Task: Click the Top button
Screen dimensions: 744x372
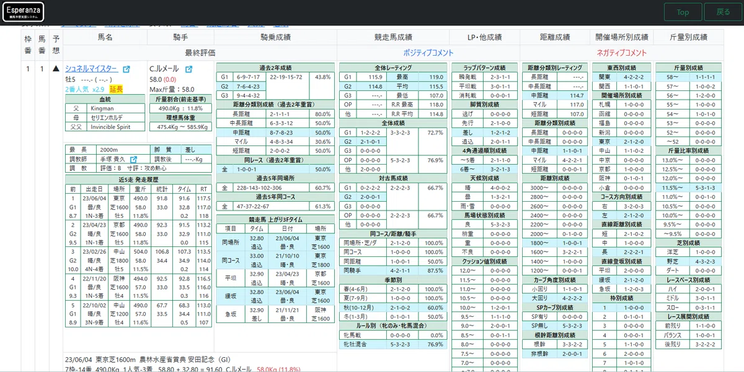Action: click(683, 12)
